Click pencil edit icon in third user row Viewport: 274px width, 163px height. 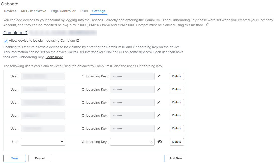coord(159,102)
